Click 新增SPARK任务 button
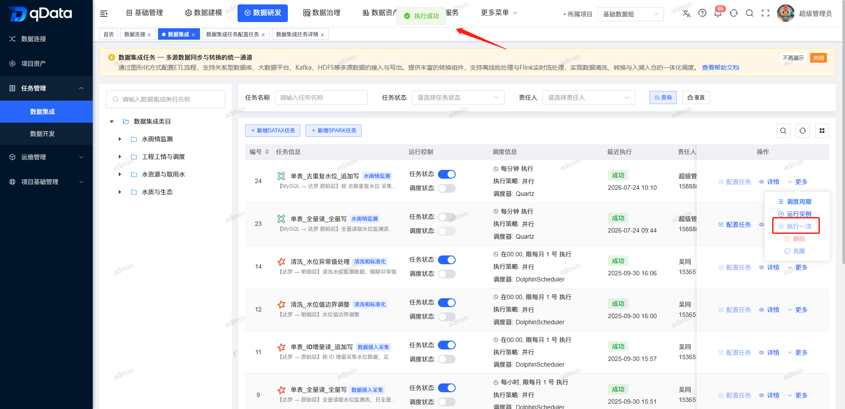The height and width of the screenshot is (409, 845). tap(334, 131)
